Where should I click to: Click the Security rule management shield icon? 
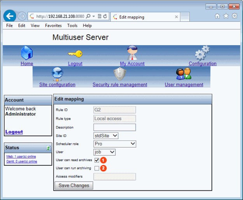120,74
